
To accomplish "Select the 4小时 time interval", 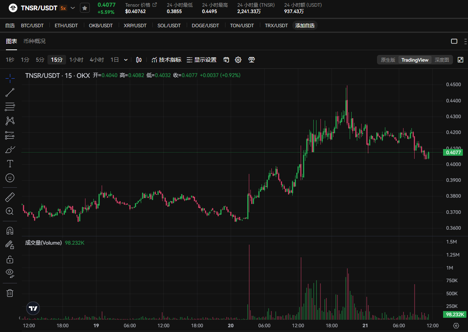I will pos(97,60).
